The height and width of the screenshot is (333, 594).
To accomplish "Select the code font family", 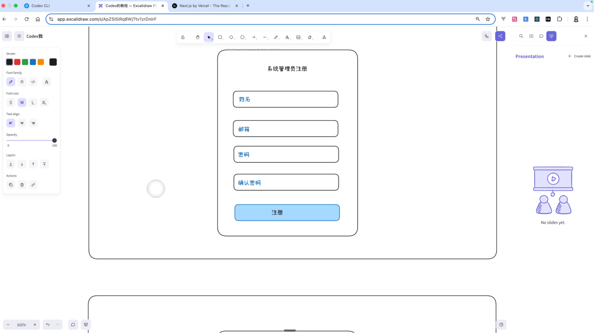I will tap(33, 82).
